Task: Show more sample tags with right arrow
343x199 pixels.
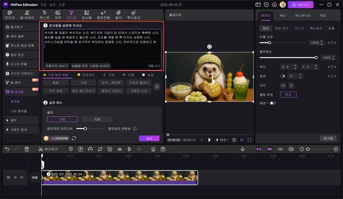Action: coord(157,87)
